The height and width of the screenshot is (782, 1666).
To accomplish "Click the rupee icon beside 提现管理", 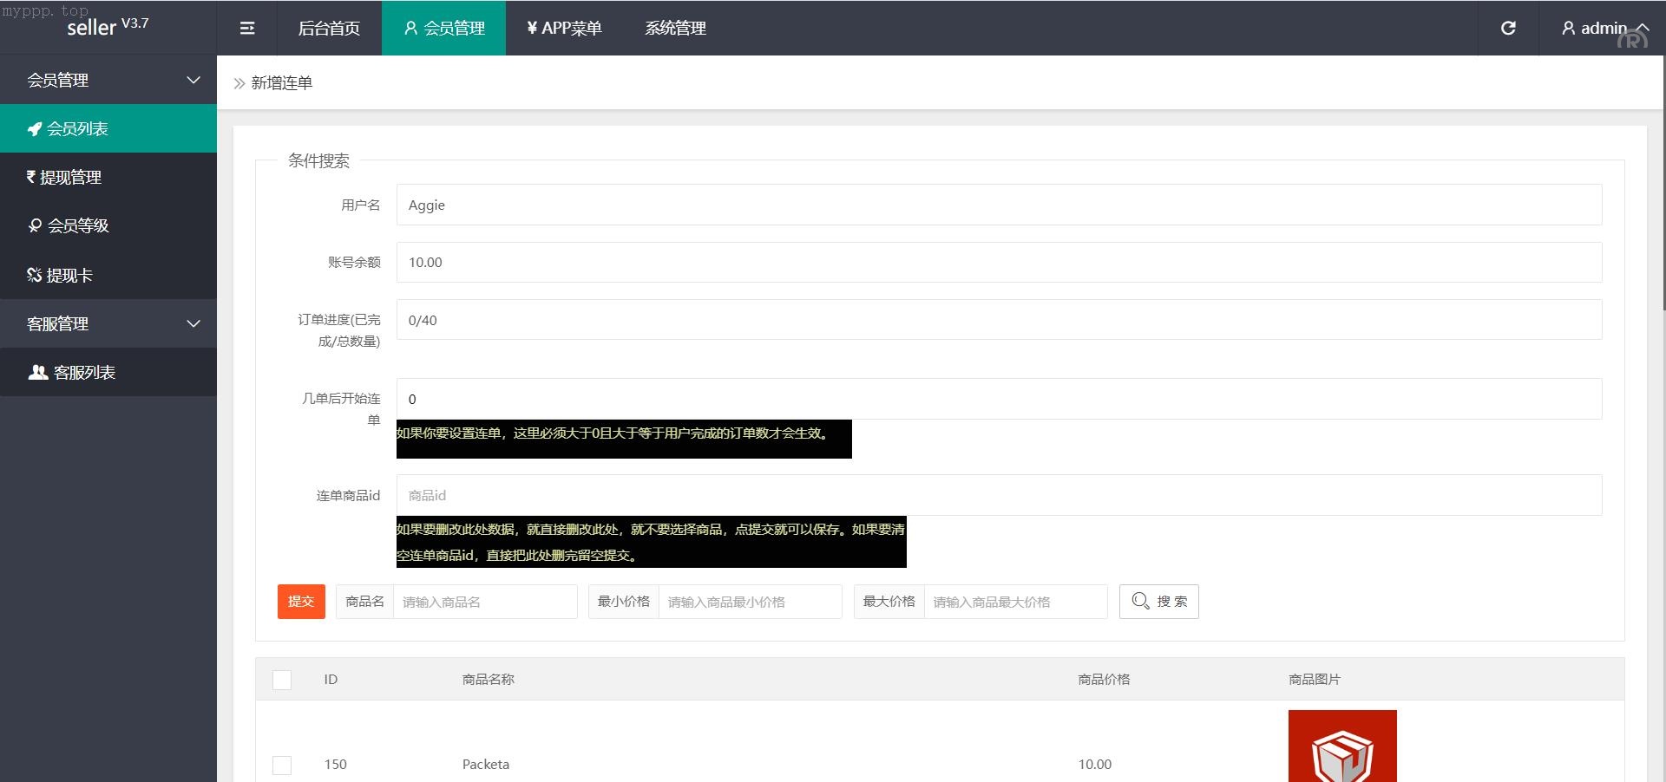I will tap(31, 177).
